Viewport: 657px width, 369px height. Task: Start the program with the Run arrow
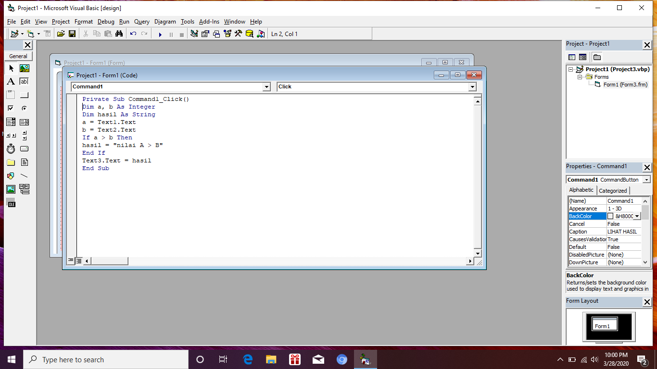[160, 34]
